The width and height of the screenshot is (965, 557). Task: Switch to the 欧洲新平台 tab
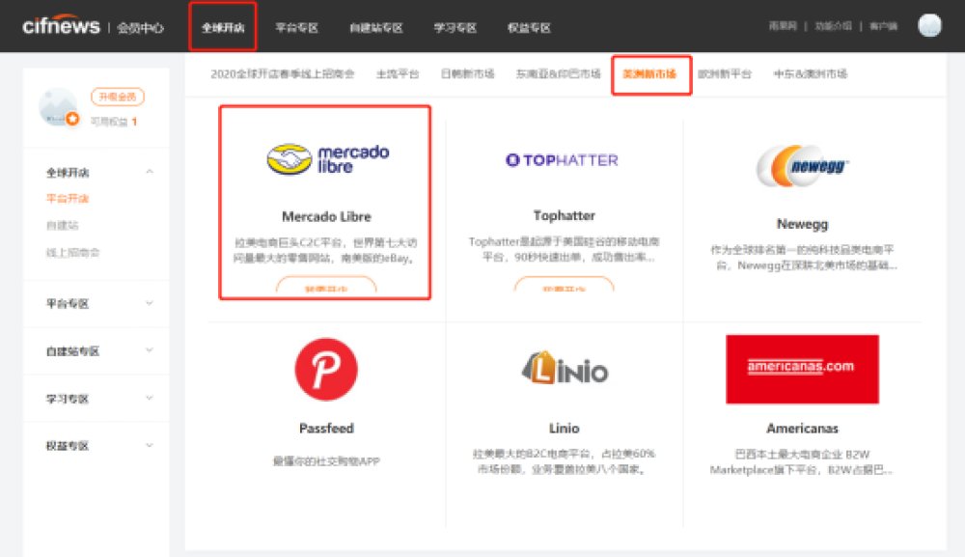[x=725, y=74]
